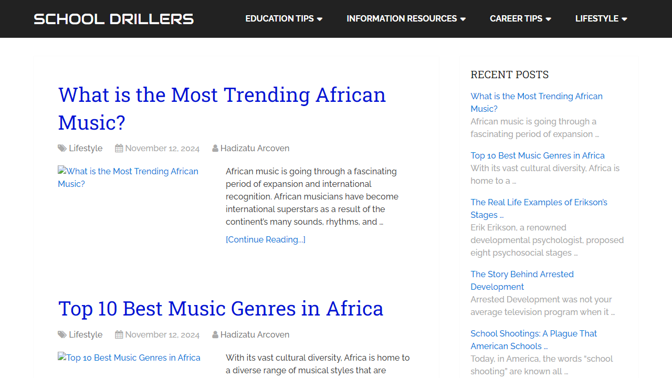Open the School Shootings recent post
Image resolution: width=672 pixels, height=378 pixels.
533,340
